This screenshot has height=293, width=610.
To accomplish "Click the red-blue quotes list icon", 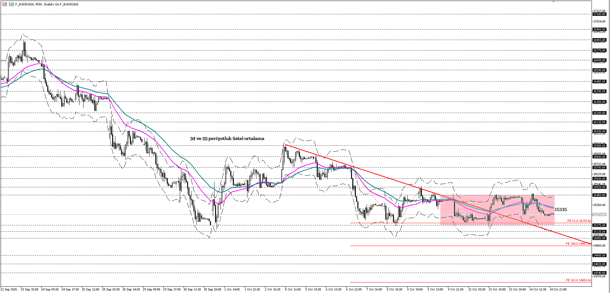I will coord(4,4).
